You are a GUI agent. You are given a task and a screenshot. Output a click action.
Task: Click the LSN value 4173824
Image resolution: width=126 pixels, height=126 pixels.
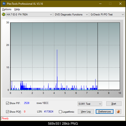[x=49, y=112]
